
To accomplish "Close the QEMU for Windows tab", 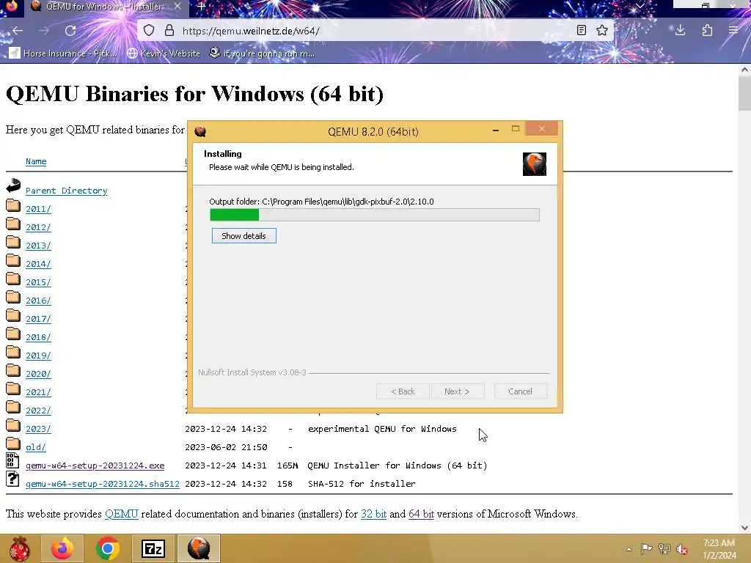I will [177, 7].
